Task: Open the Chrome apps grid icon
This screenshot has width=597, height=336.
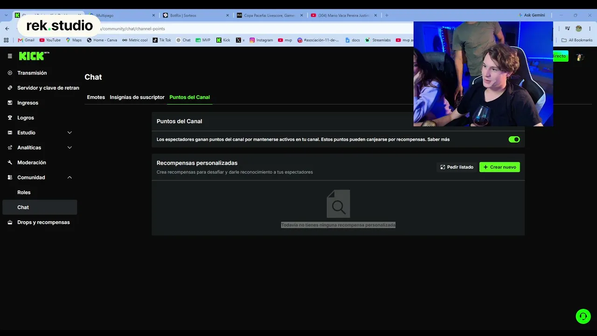Action: 6,40
